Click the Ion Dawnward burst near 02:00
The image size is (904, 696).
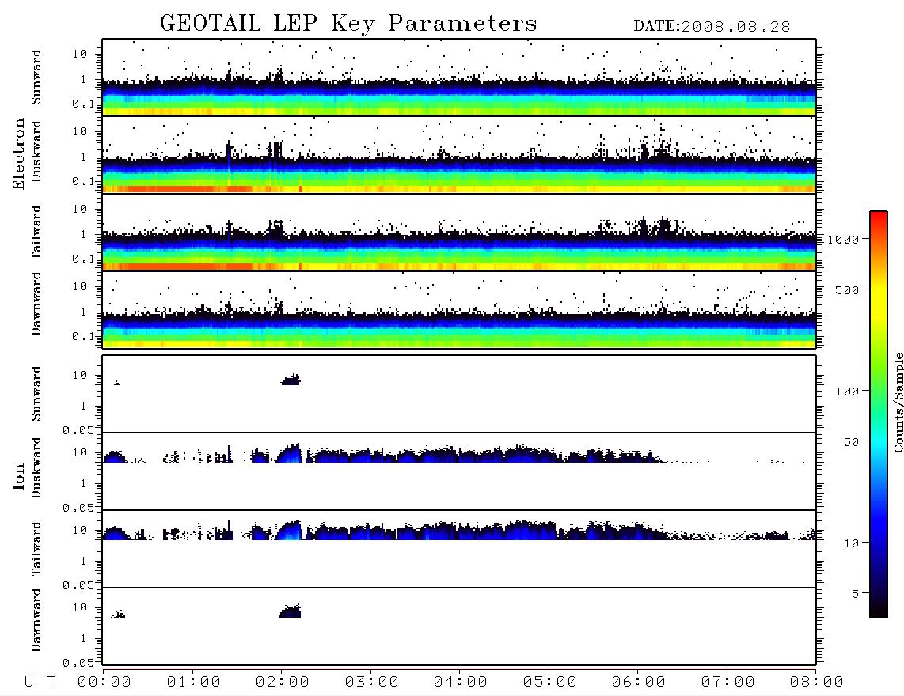(x=290, y=611)
